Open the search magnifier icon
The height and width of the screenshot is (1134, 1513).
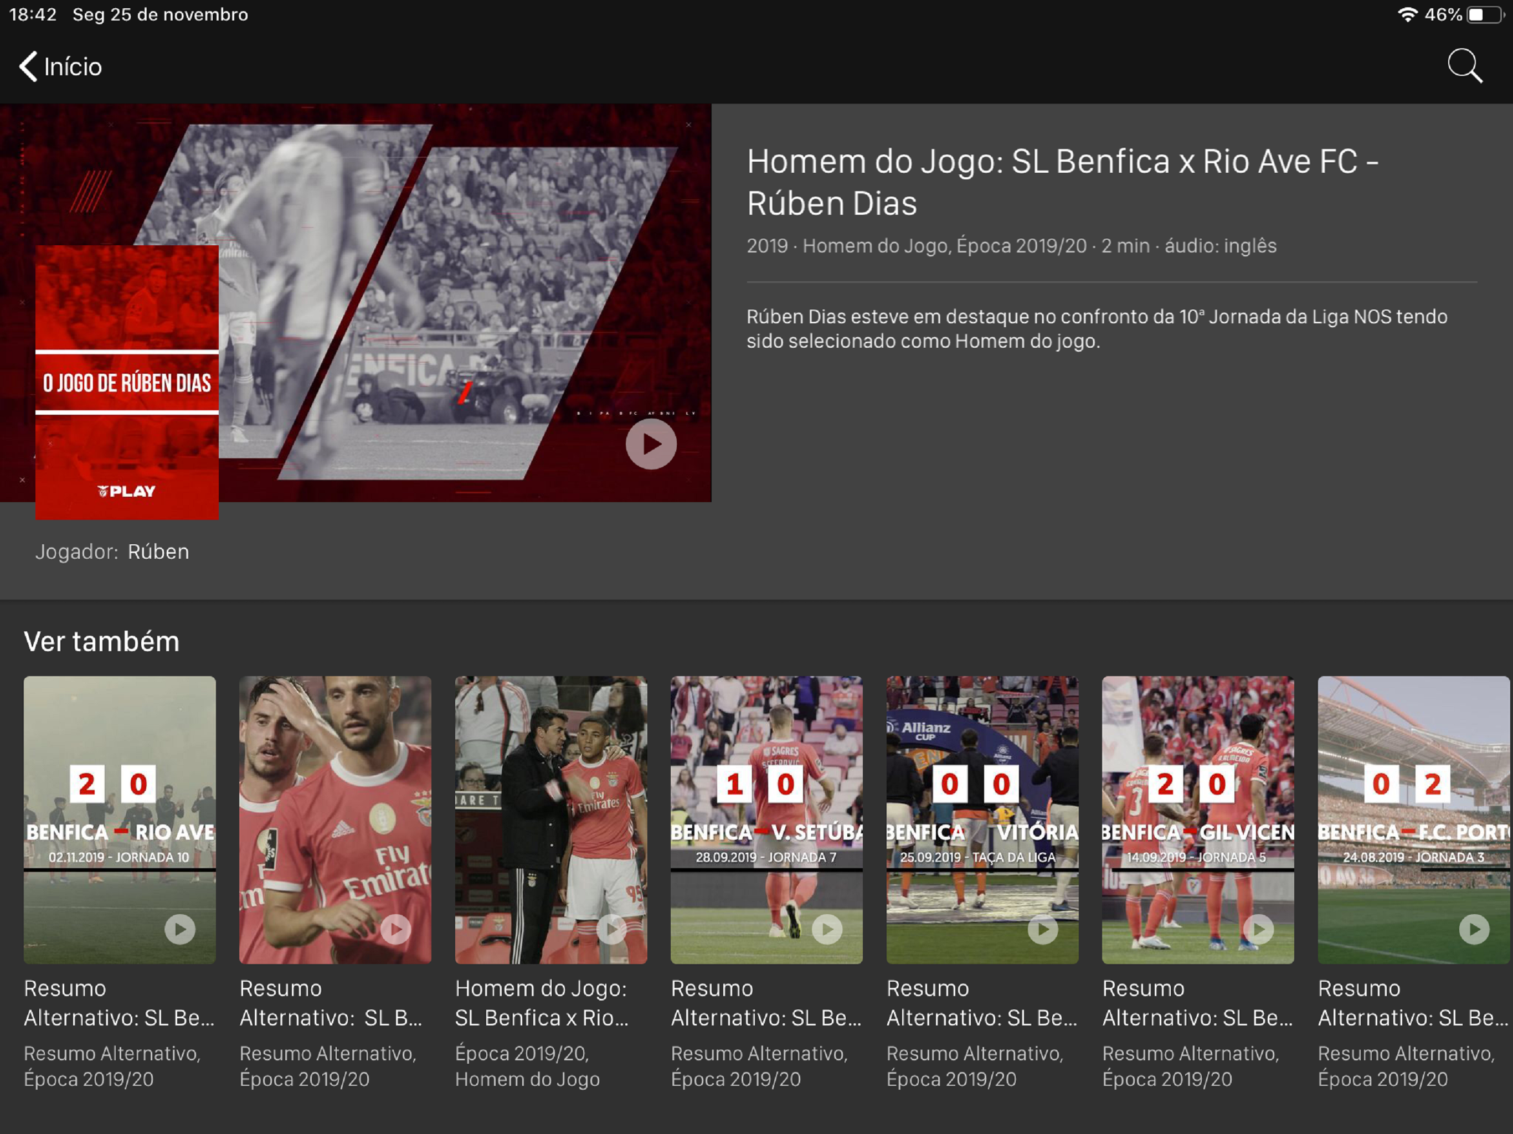click(1464, 66)
